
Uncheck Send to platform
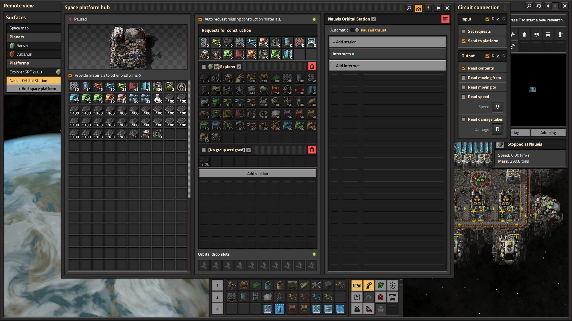coord(464,41)
